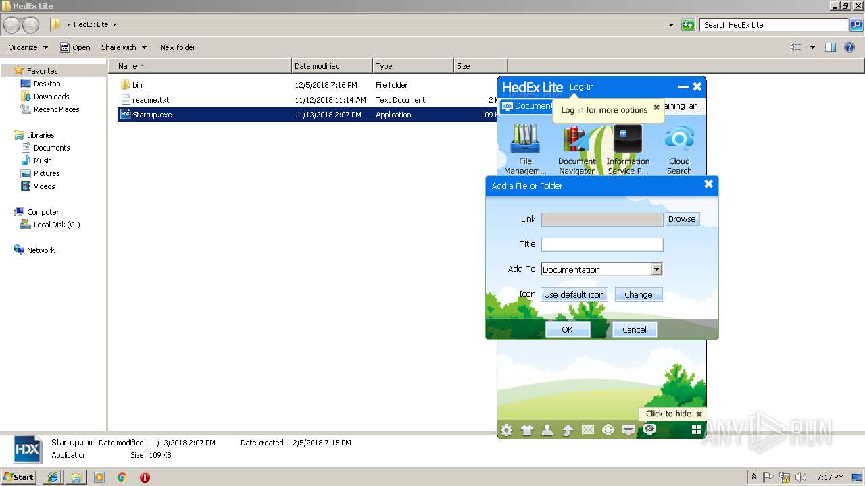Select the bin folder
Viewport: 865px width, 486px height.
pos(137,85)
